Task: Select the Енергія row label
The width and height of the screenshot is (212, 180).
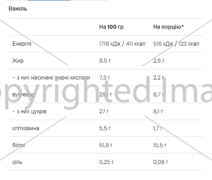Action: tap(22, 44)
